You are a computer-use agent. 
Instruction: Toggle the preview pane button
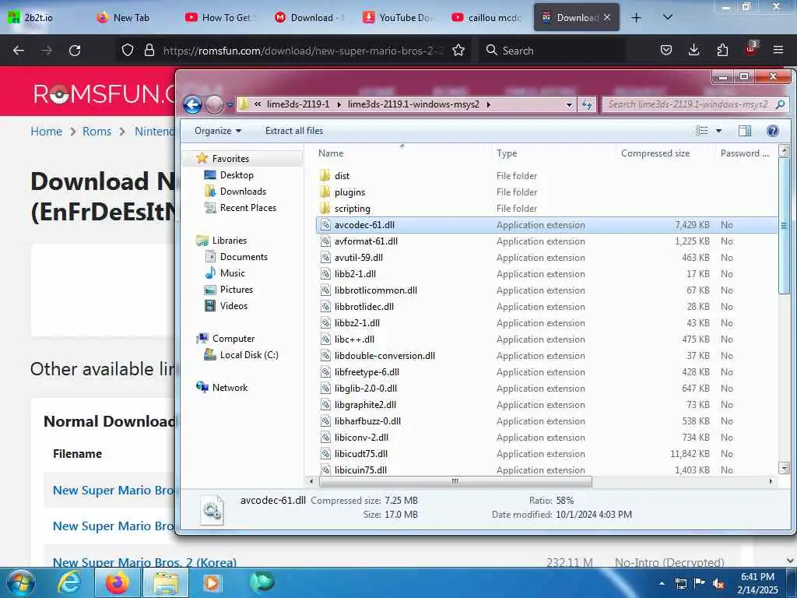745,131
